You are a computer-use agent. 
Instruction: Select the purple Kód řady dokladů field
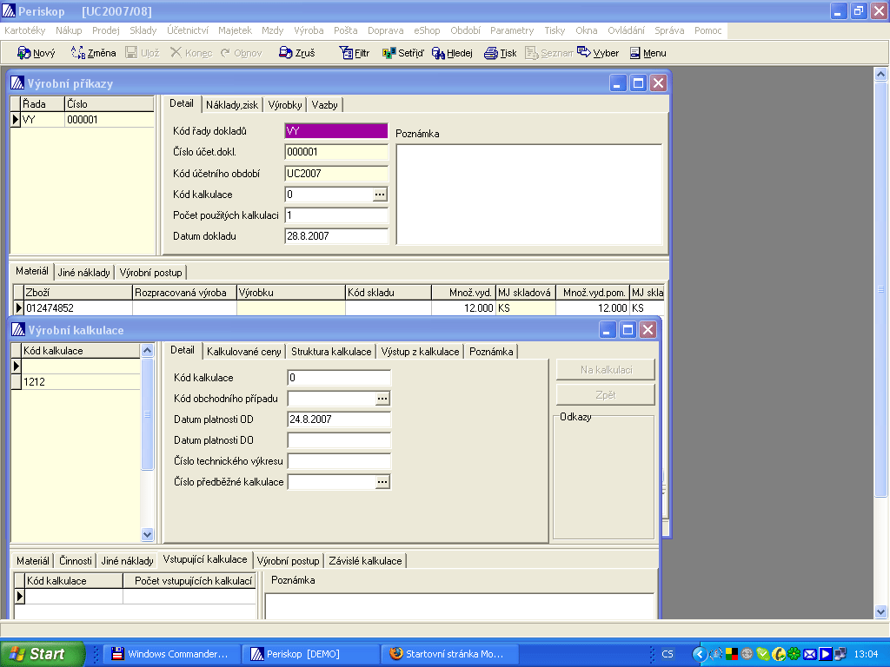(335, 131)
